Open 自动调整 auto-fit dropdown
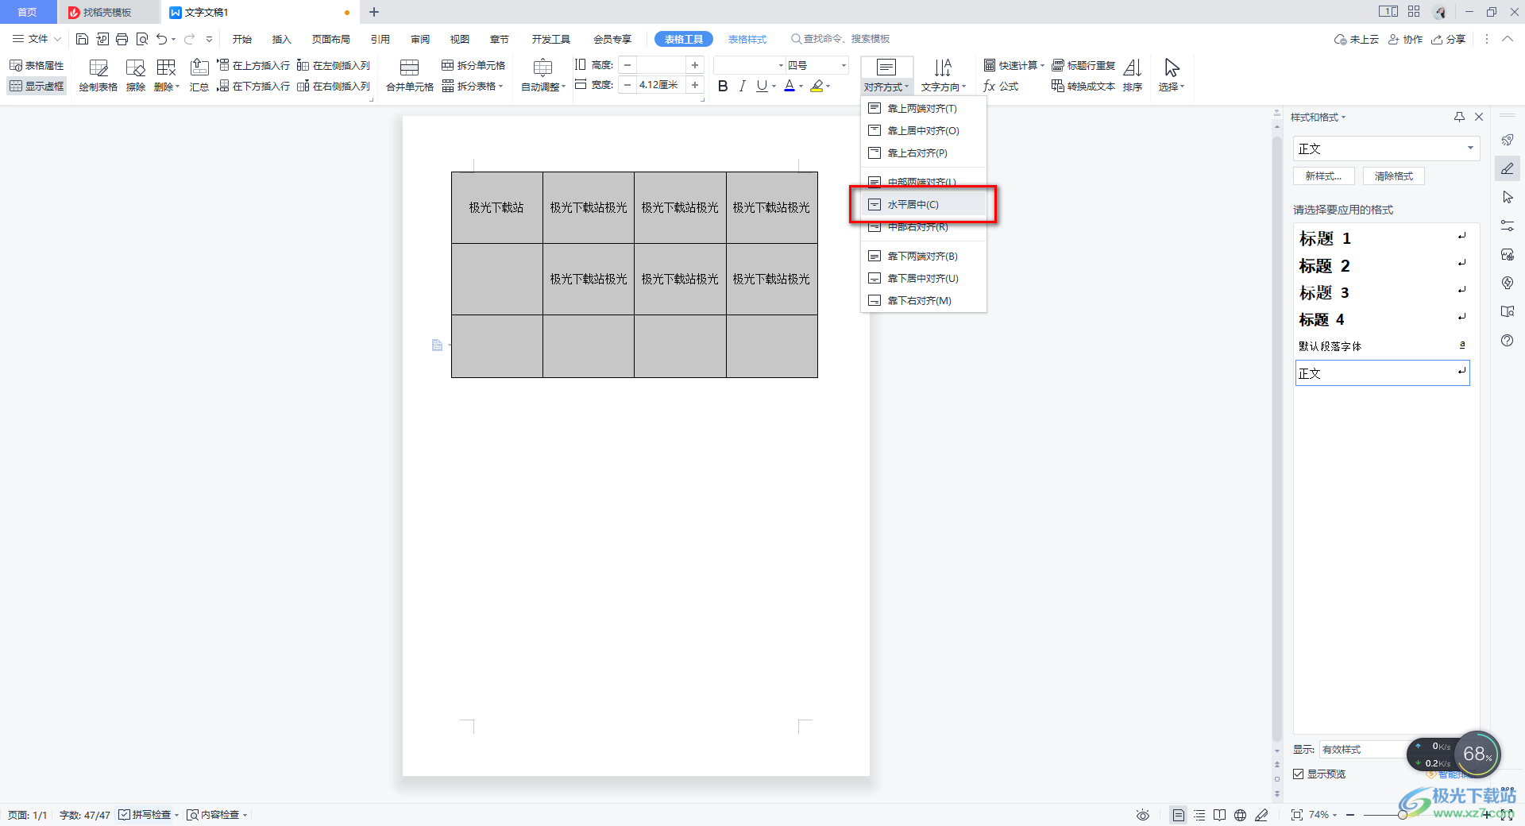Image resolution: width=1525 pixels, height=826 pixels. pos(543,76)
